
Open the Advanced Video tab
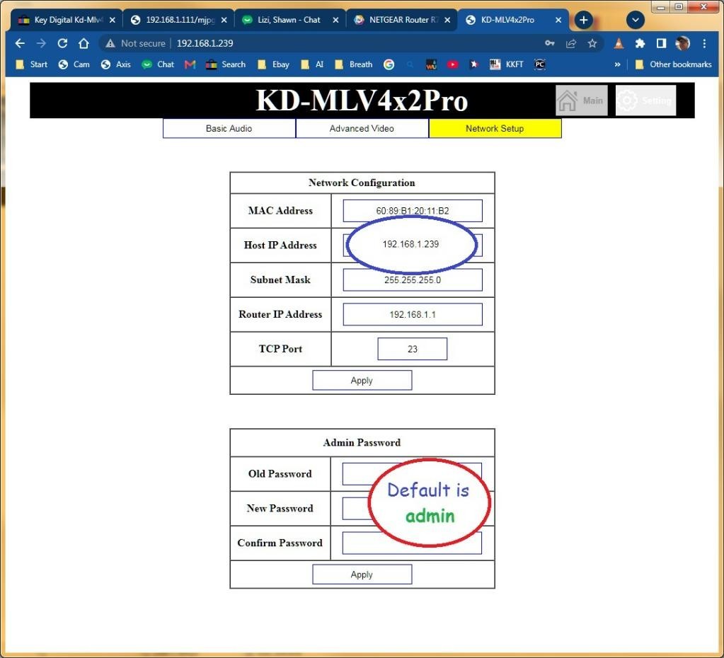pos(362,128)
